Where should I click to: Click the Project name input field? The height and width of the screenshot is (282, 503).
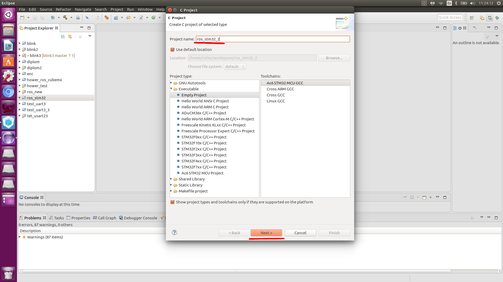(273, 39)
